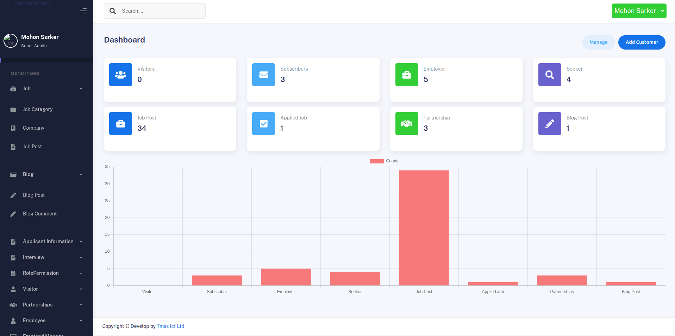Viewport: 675px width, 336px height.
Task: Toggle Counts dataset via legend swatch
Action: pos(376,161)
